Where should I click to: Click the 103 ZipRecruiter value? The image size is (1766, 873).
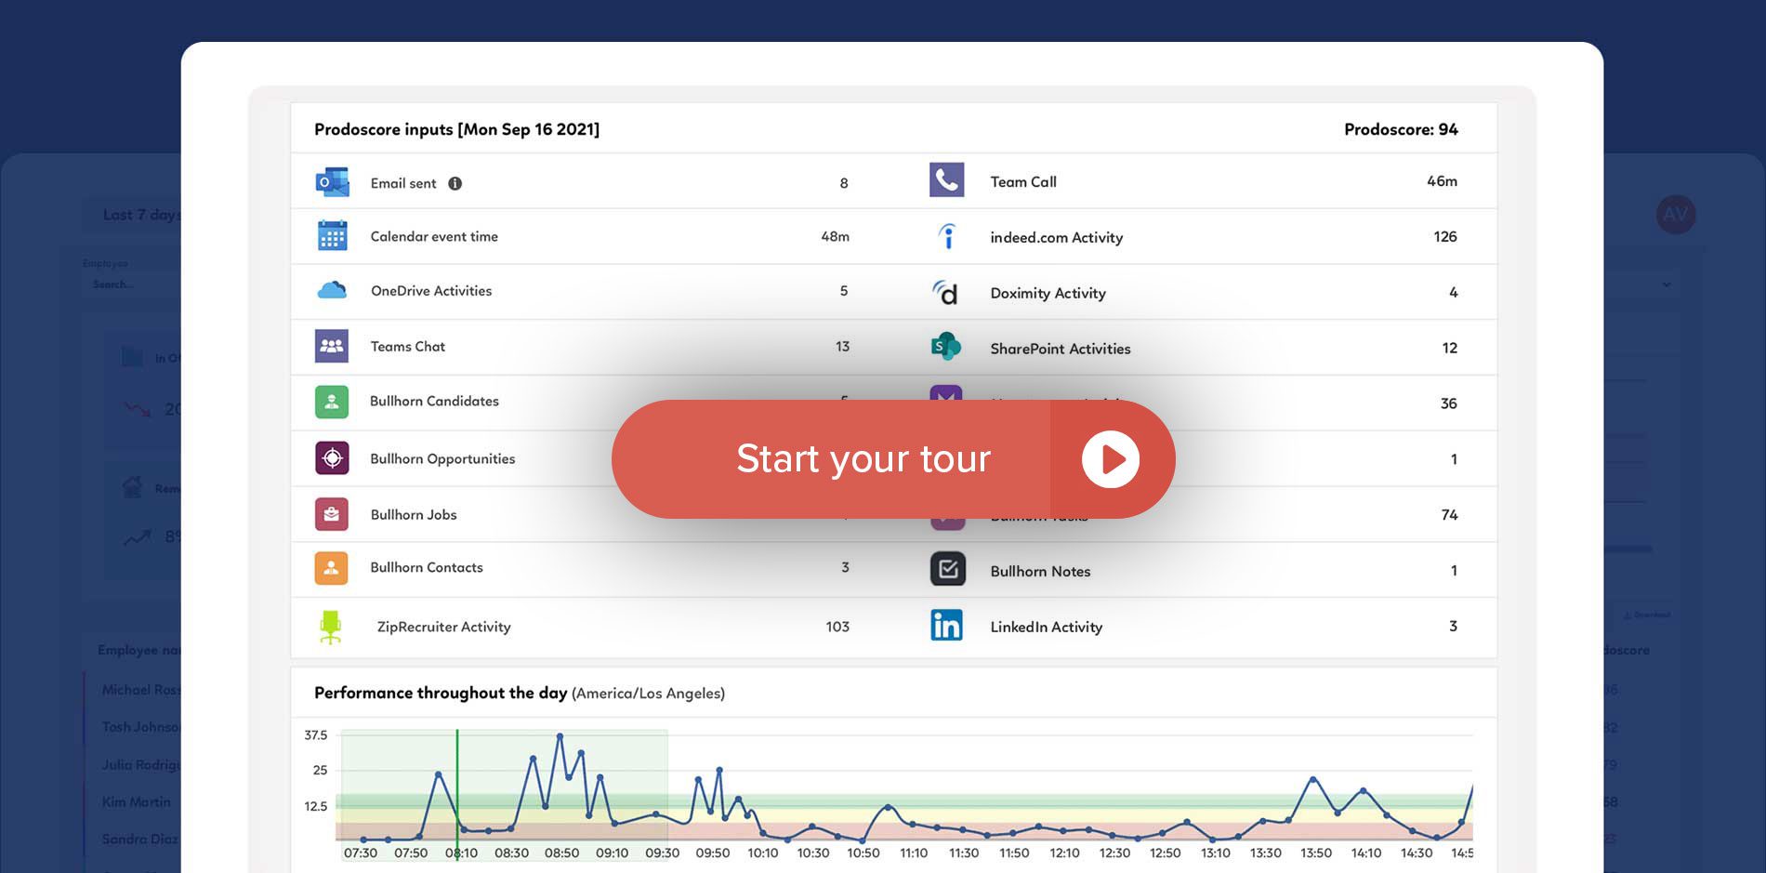[837, 627]
